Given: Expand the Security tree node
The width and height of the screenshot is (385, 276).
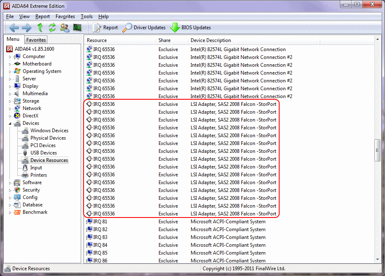Looking at the screenshot, I should [x=10, y=190].
